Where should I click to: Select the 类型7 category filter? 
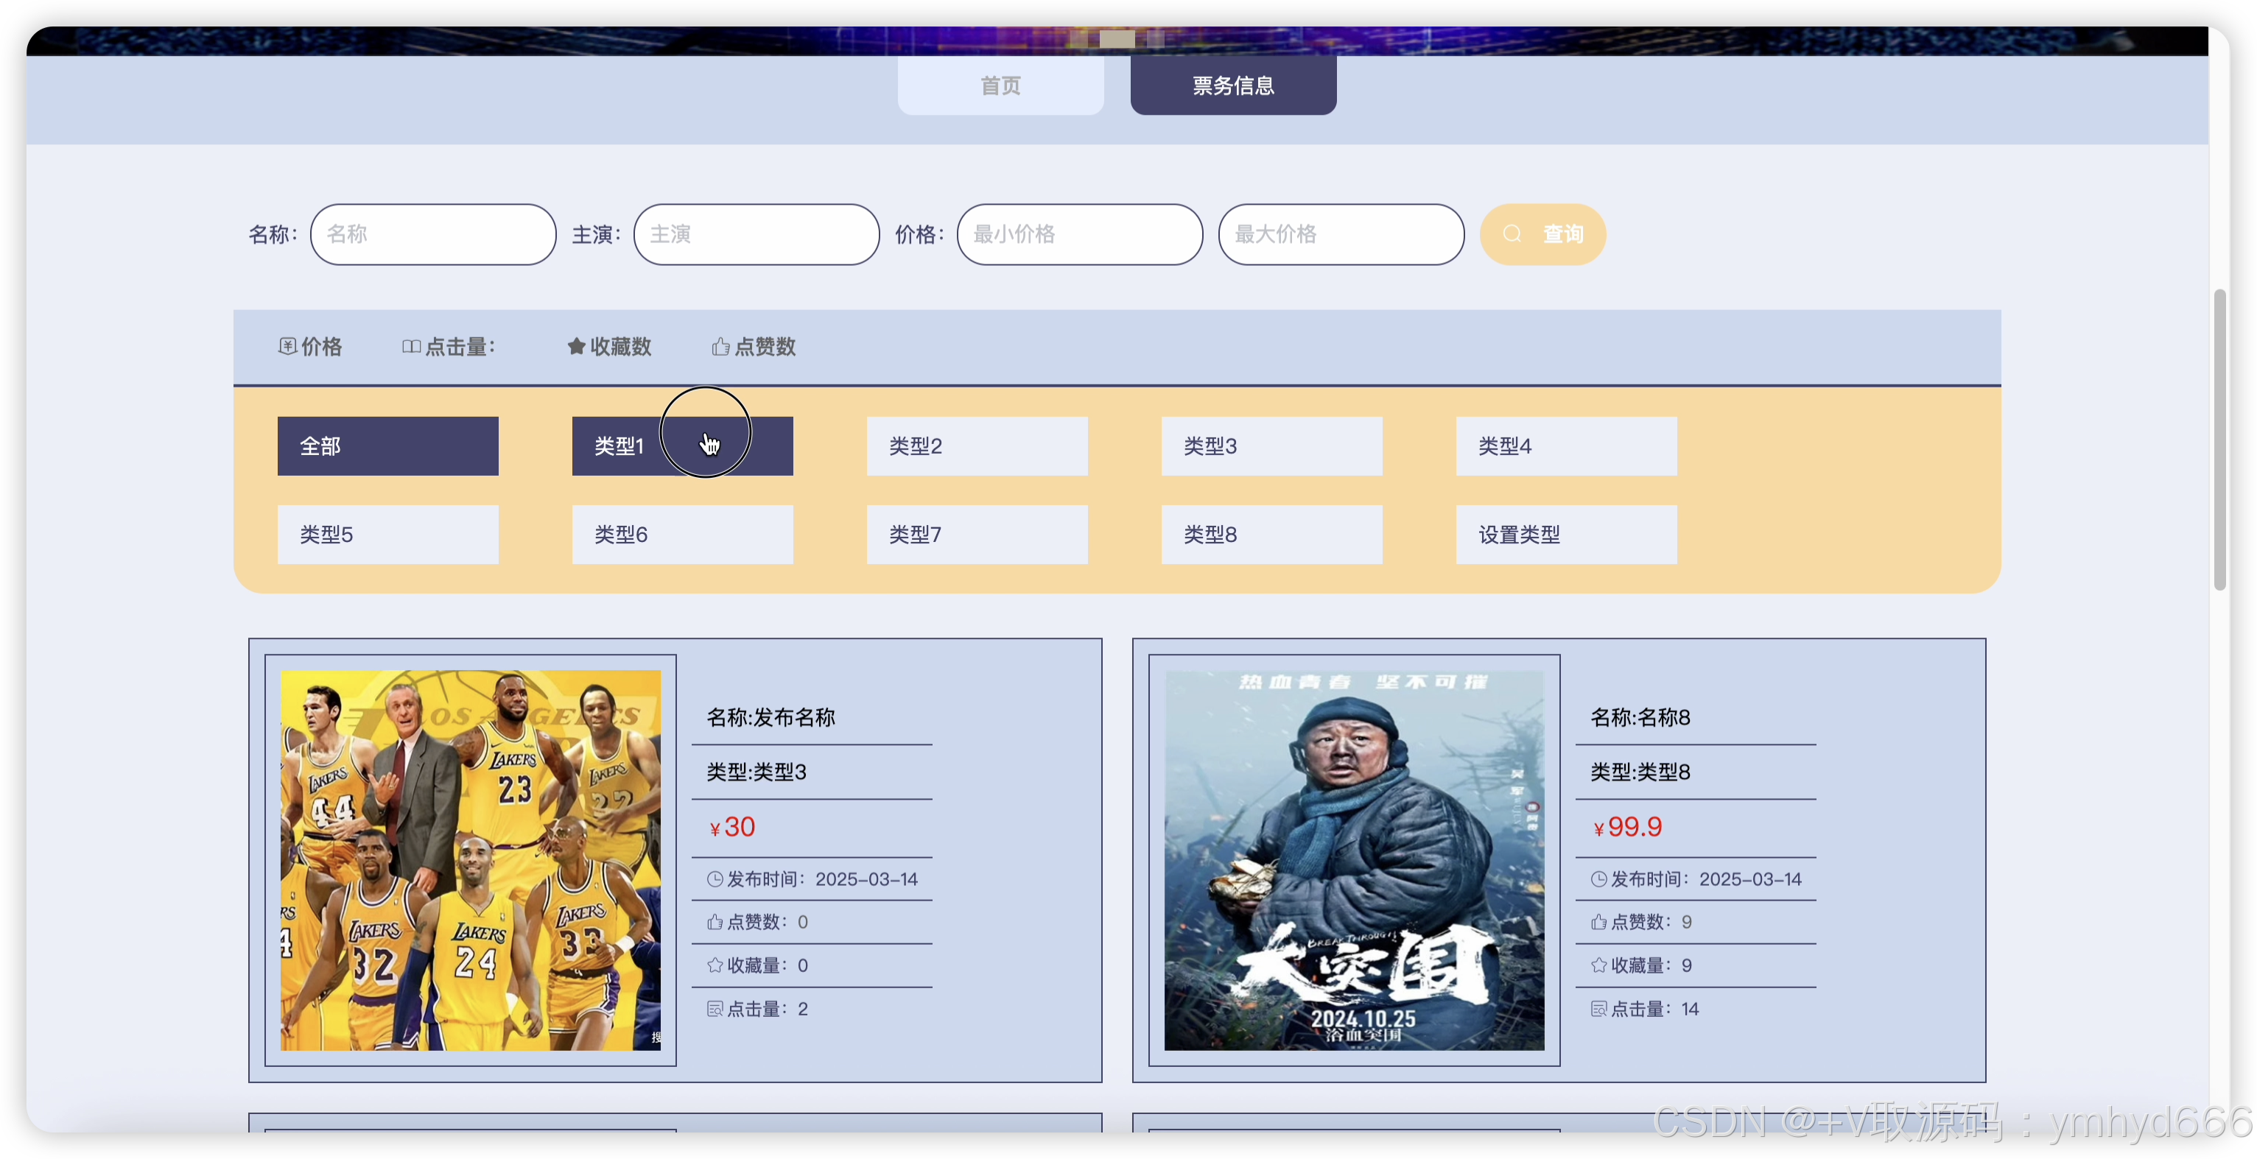(x=977, y=535)
